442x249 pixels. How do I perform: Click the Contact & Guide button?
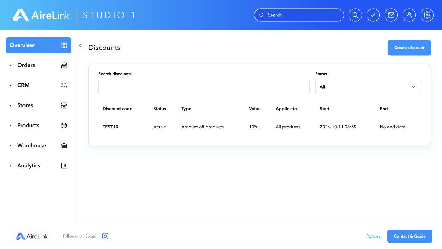pos(410,236)
